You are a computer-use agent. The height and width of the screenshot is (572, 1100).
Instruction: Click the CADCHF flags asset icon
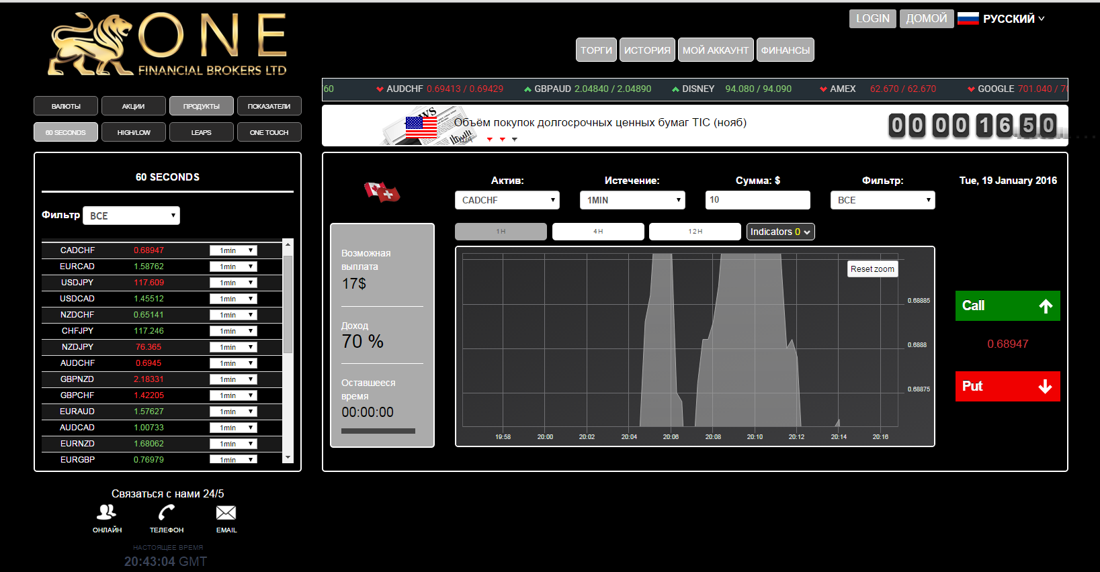pyautogui.click(x=382, y=192)
